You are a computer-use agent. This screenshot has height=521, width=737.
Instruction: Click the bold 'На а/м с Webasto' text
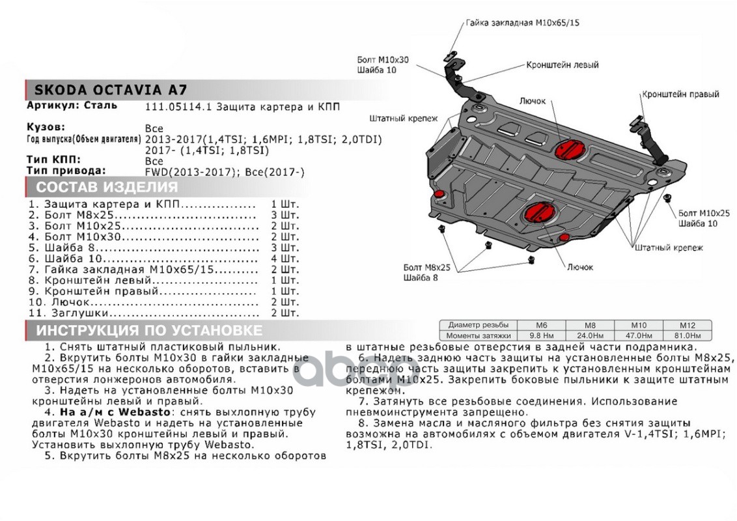point(115,412)
